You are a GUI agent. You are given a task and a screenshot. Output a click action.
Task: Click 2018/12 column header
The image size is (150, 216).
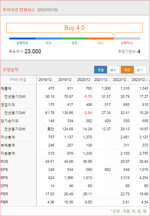coord(45,80)
